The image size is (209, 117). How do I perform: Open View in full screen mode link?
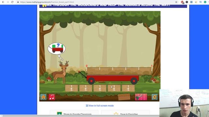pos(100,106)
